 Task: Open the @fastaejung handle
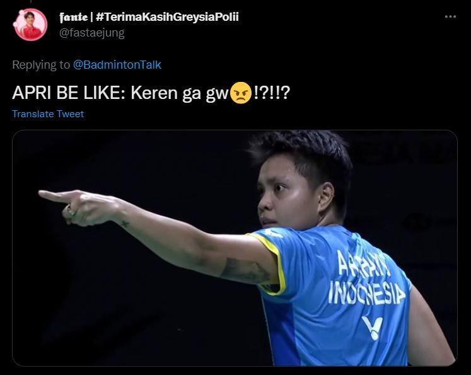pyautogui.click(x=92, y=33)
